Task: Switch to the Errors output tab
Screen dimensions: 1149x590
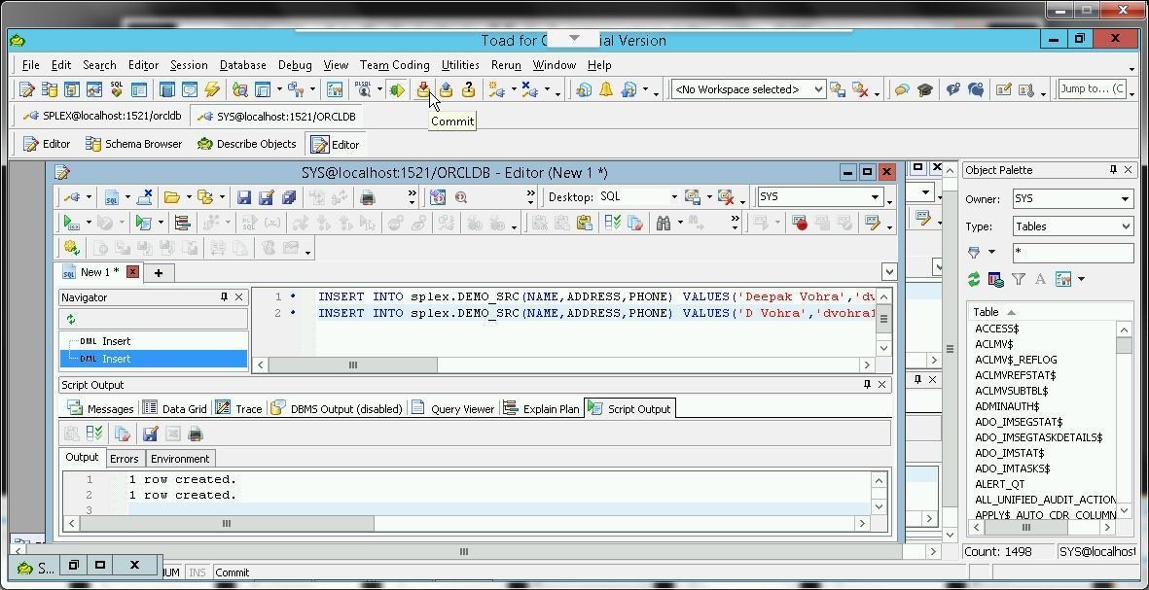Action: click(124, 459)
